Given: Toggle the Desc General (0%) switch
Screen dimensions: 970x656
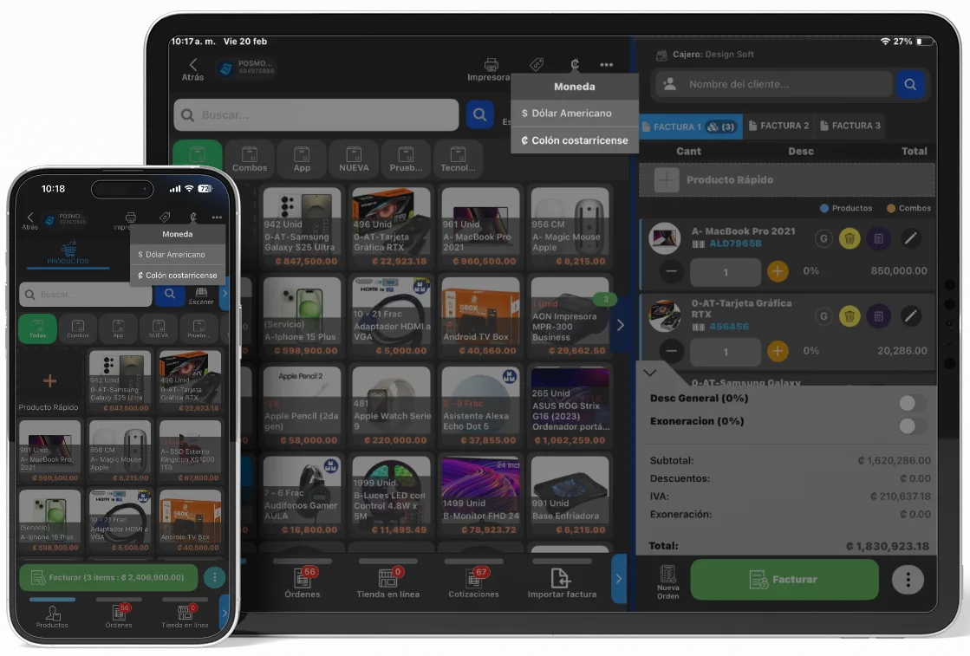Looking at the screenshot, I should coord(912,403).
